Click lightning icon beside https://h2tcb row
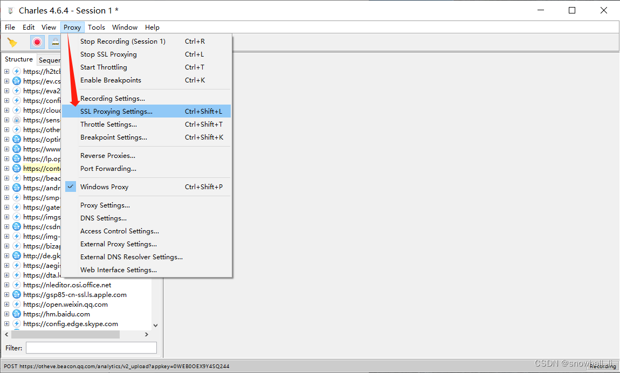 coord(17,71)
